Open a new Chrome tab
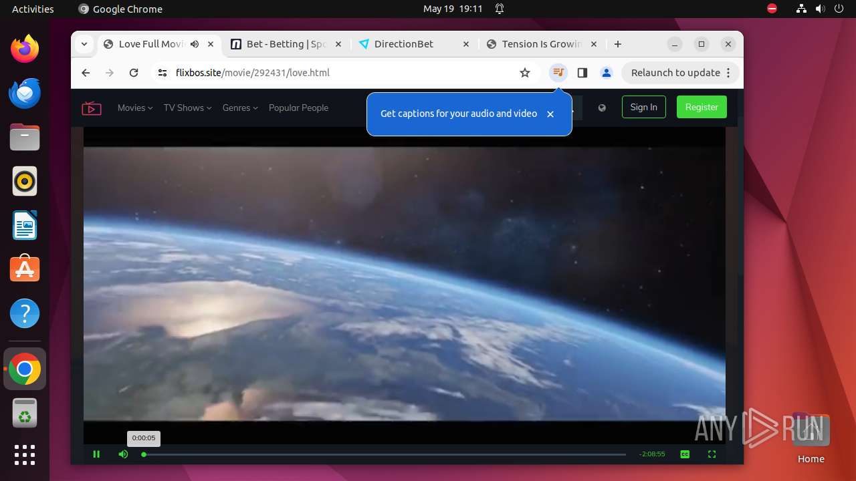The height and width of the screenshot is (481, 856). point(618,44)
